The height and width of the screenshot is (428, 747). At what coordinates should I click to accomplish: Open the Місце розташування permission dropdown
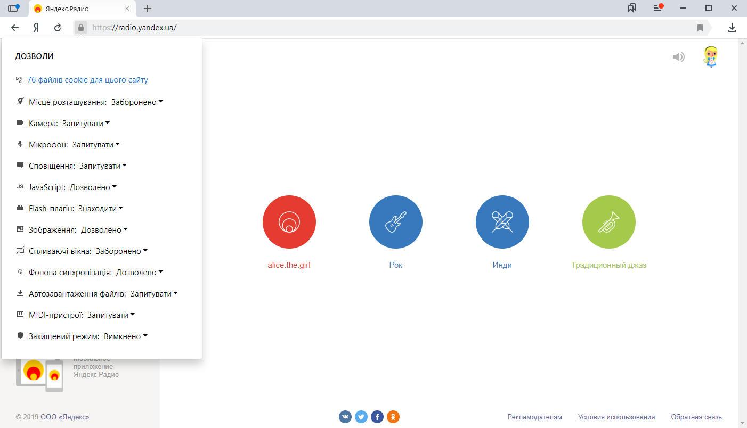[137, 102]
